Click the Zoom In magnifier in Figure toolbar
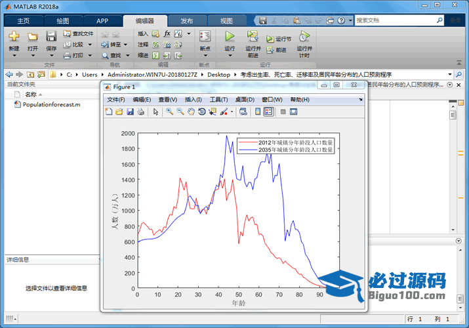 pyautogui.click(x=169, y=112)
